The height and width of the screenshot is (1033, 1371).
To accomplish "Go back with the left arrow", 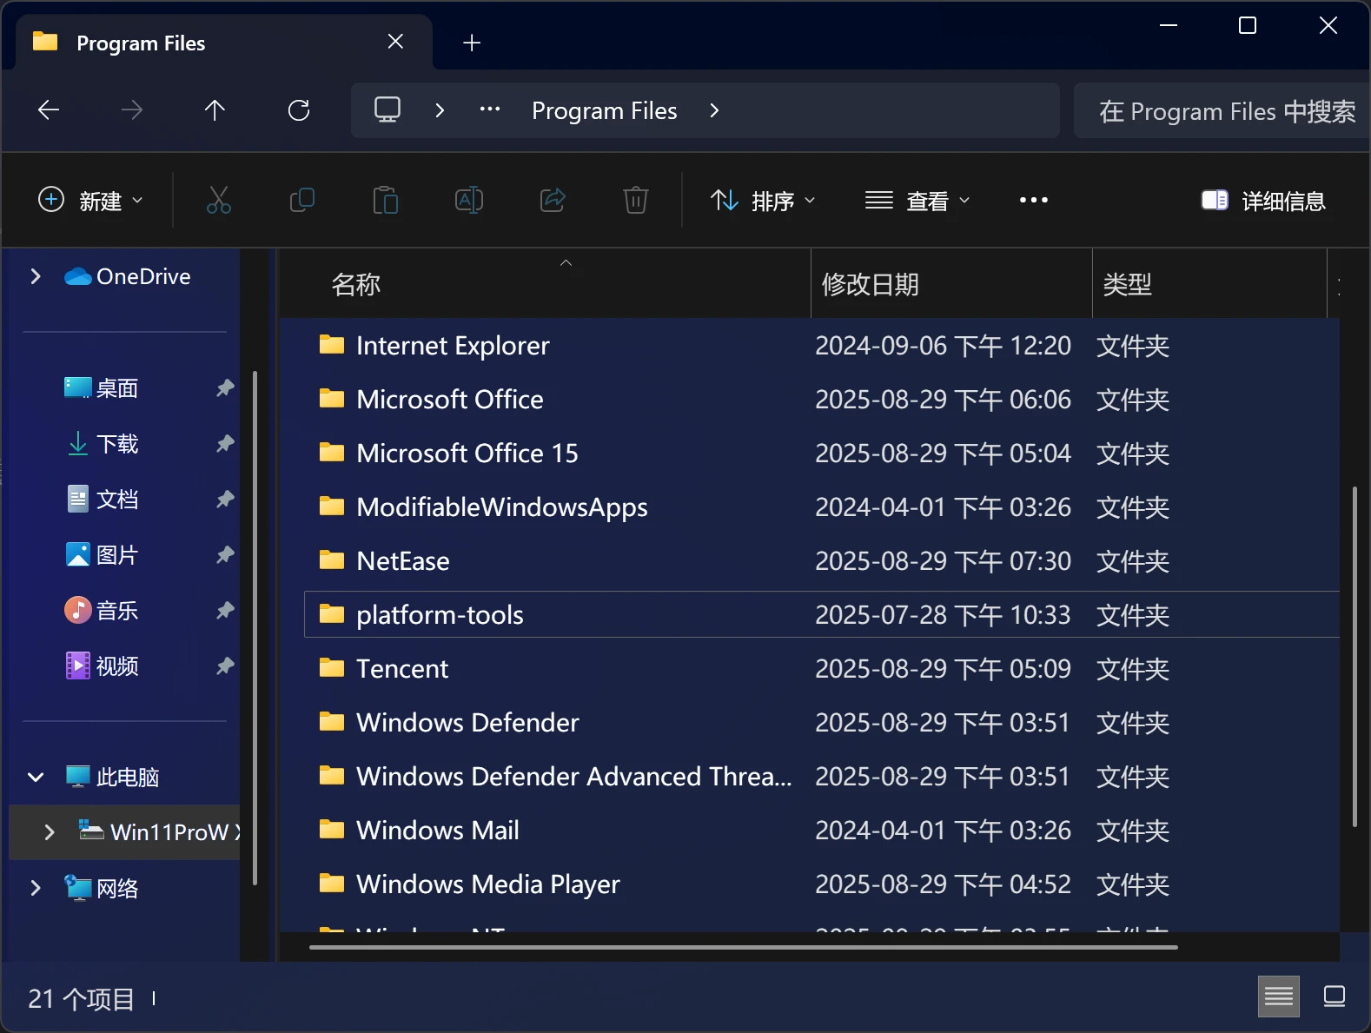I will coord(49,110).
